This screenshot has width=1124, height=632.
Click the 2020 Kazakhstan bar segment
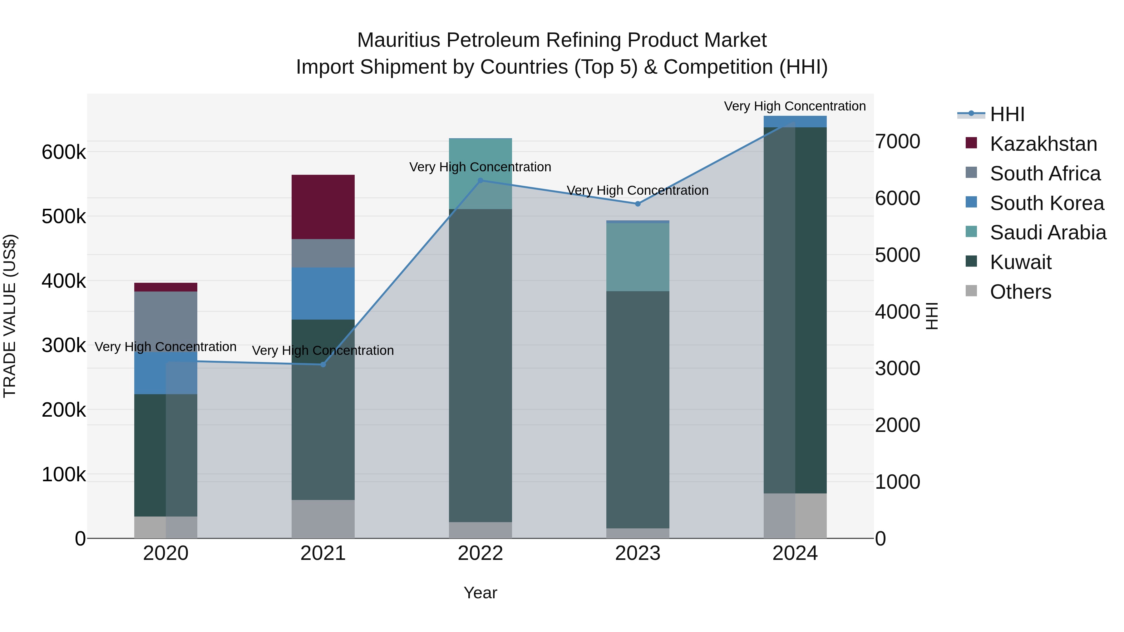click(166, 287)
